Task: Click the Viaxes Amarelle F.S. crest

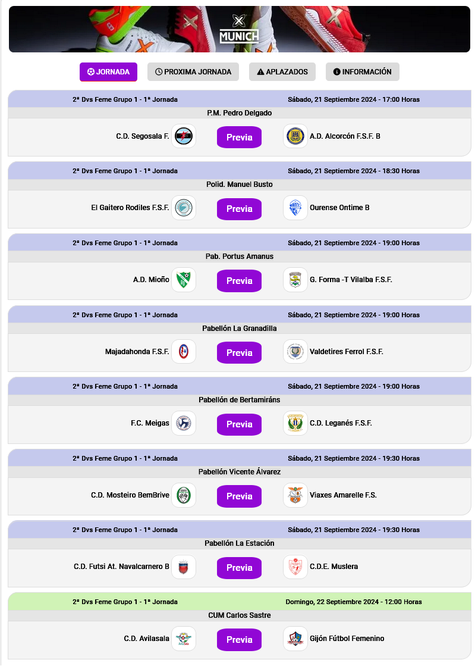Action: tap(295, 495)
